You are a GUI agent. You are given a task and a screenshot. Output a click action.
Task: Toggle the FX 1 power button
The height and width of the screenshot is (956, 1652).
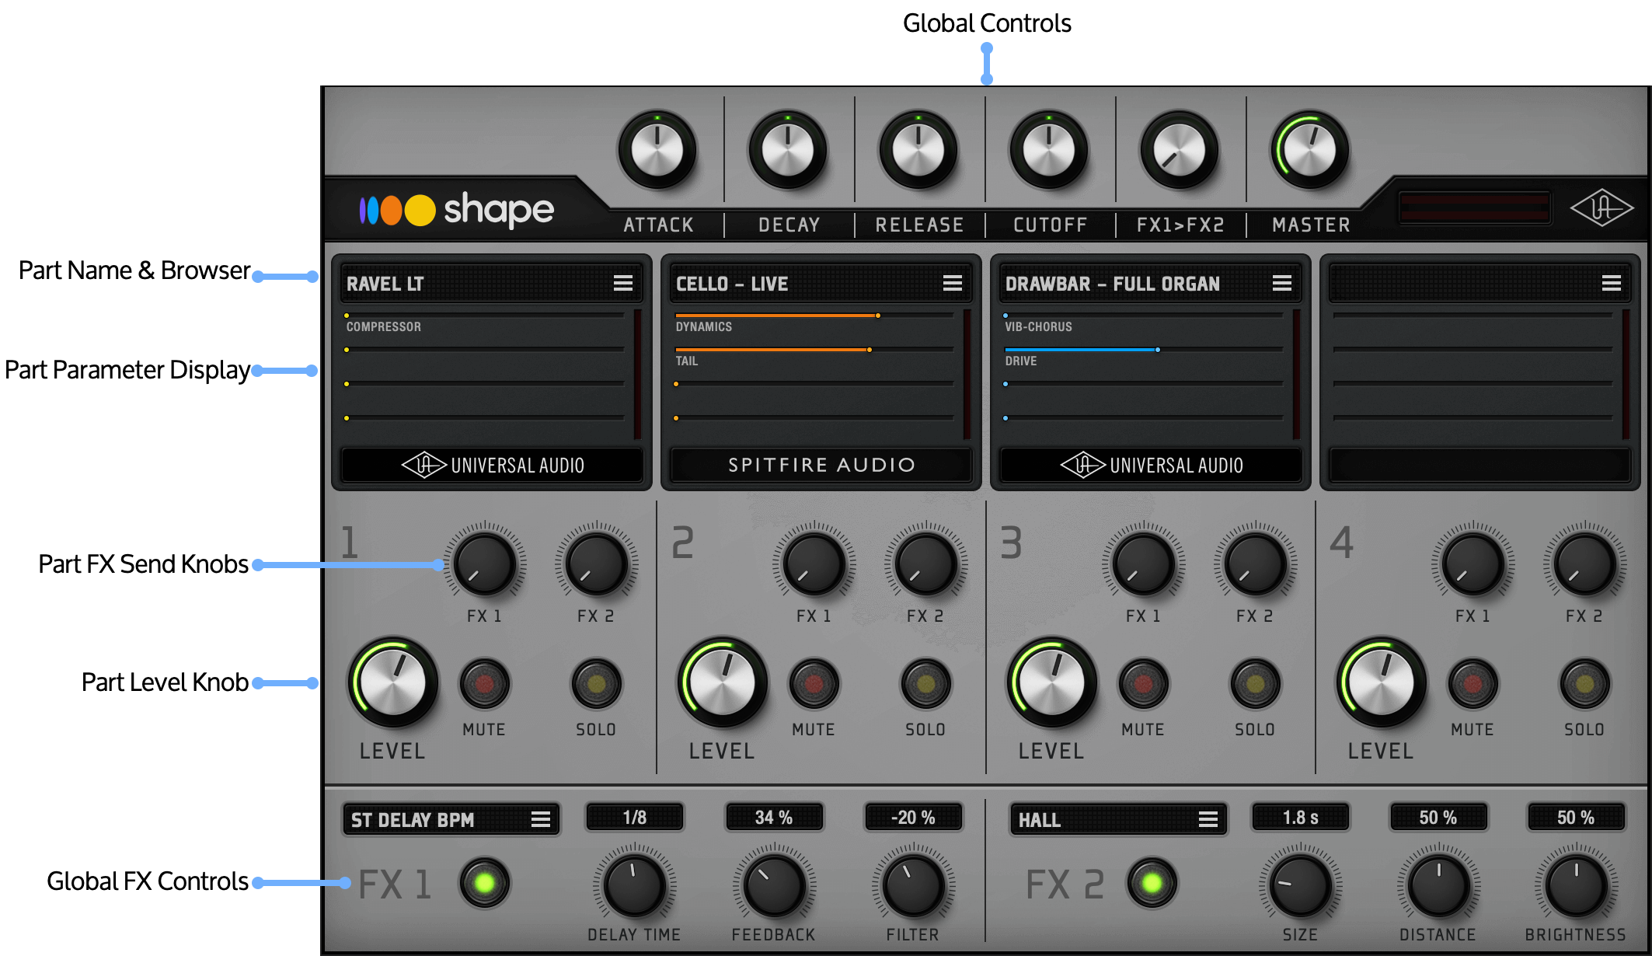[x=484, y=883]
